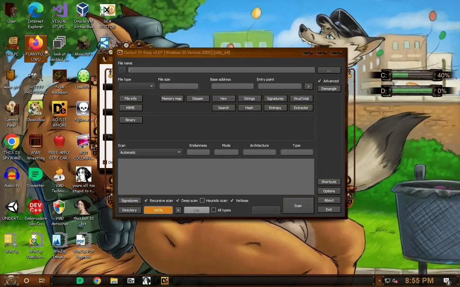Open the Options dialog button

coord(329,191)
